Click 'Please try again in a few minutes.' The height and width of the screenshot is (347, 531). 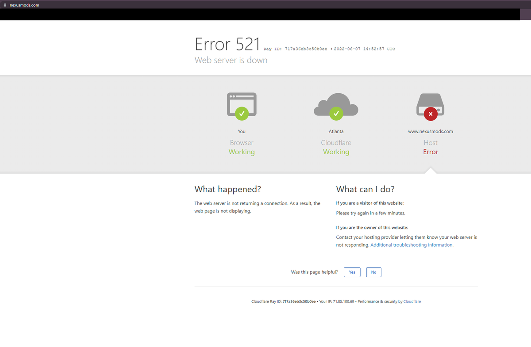(x=371, y=213)
